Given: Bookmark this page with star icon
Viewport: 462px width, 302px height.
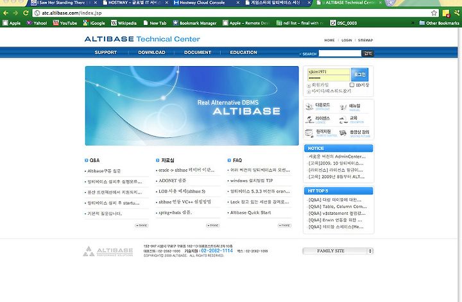Looking at the screenshot, I should click(x=434, y=13).
